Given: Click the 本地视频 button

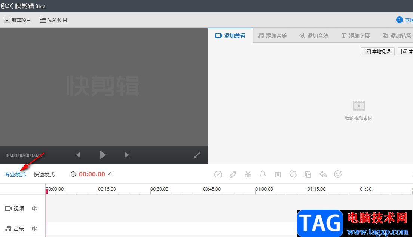Looking at the screenshot, I should click(378, 51).
